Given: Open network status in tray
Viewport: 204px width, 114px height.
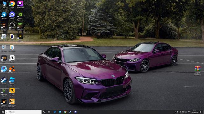Looking at the screenshot, I should 180,112.
